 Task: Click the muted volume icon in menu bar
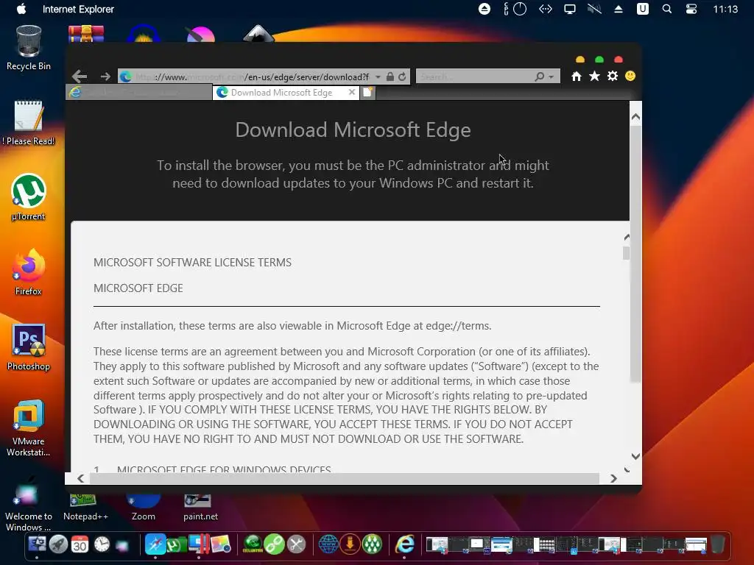pos(594,9)
